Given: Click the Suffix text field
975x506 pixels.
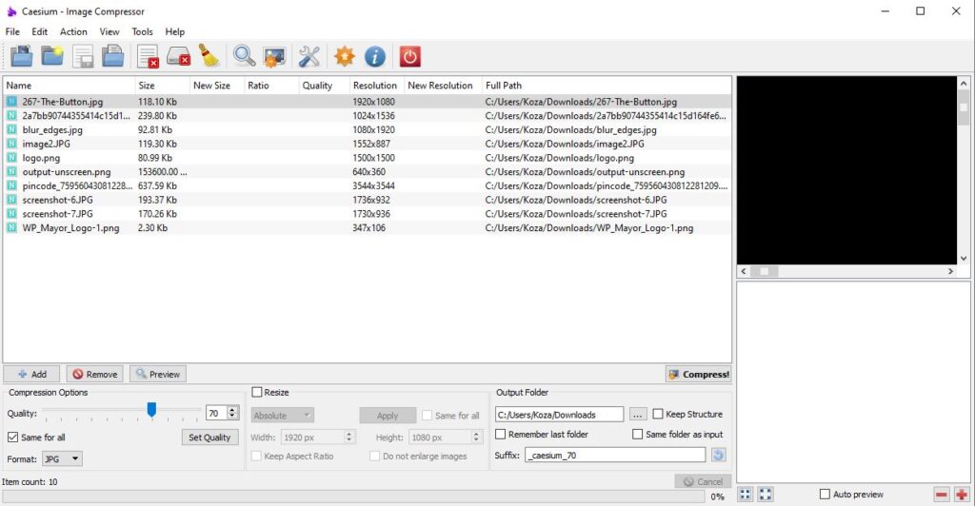Looking at the screenshot, I should tap(615, 455).
